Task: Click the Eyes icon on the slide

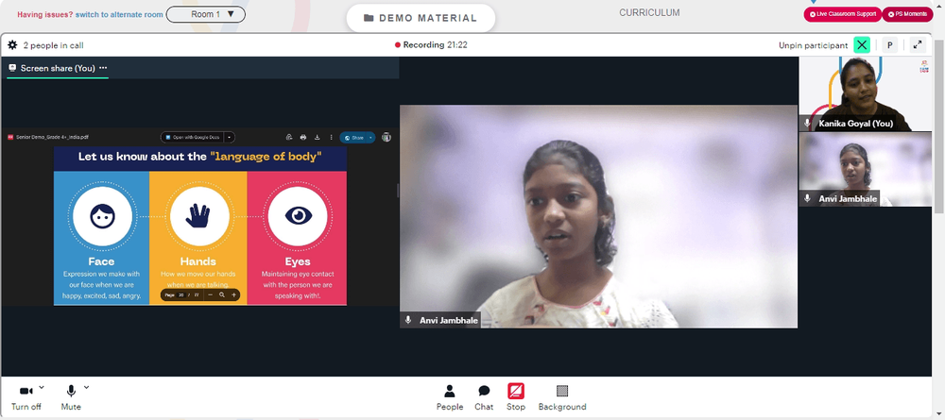Action: pos(298,216)
